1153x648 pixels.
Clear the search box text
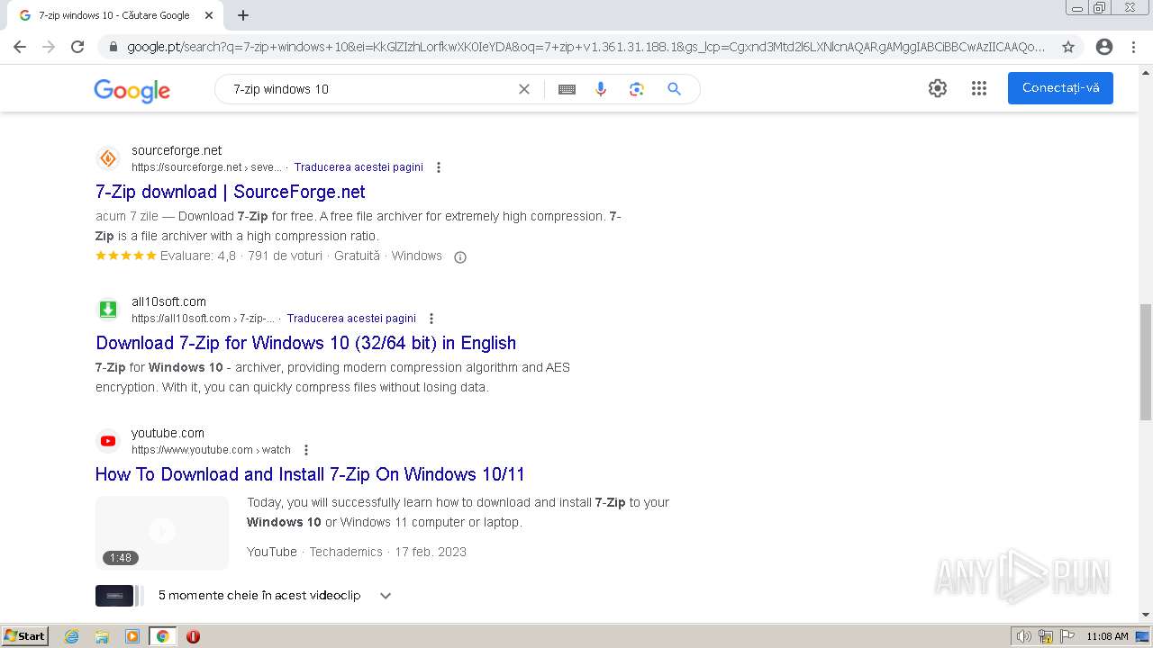pos(524,89)
